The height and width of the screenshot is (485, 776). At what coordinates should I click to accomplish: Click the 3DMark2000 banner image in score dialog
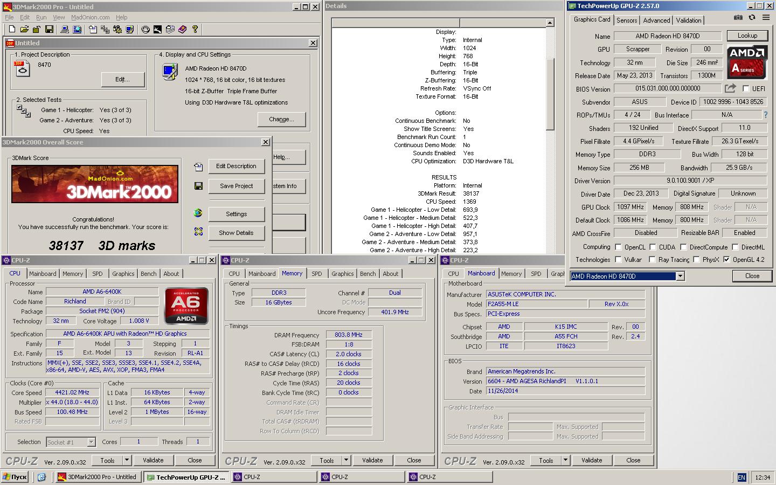94,184
